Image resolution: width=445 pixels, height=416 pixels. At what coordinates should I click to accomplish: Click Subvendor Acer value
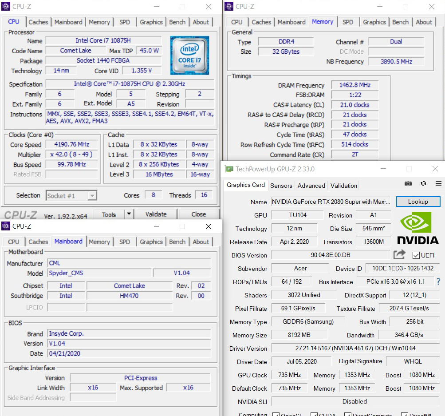tap(300, 268)
